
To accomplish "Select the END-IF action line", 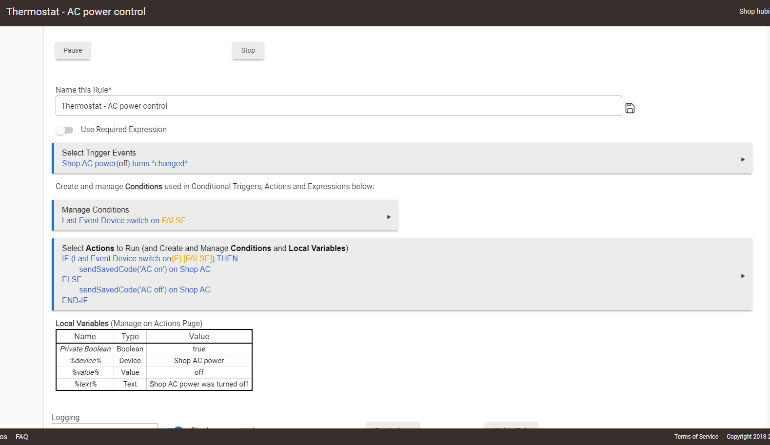I will coord(75,301).
